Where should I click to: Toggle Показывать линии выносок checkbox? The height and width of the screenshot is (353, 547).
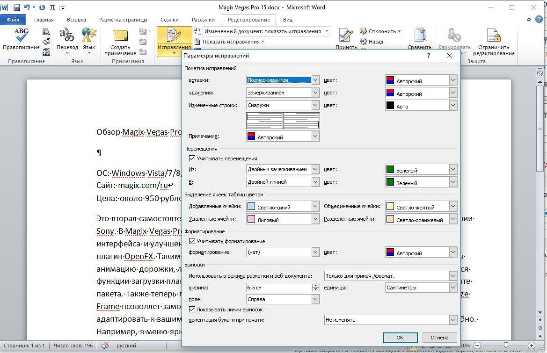pos(192,309)
